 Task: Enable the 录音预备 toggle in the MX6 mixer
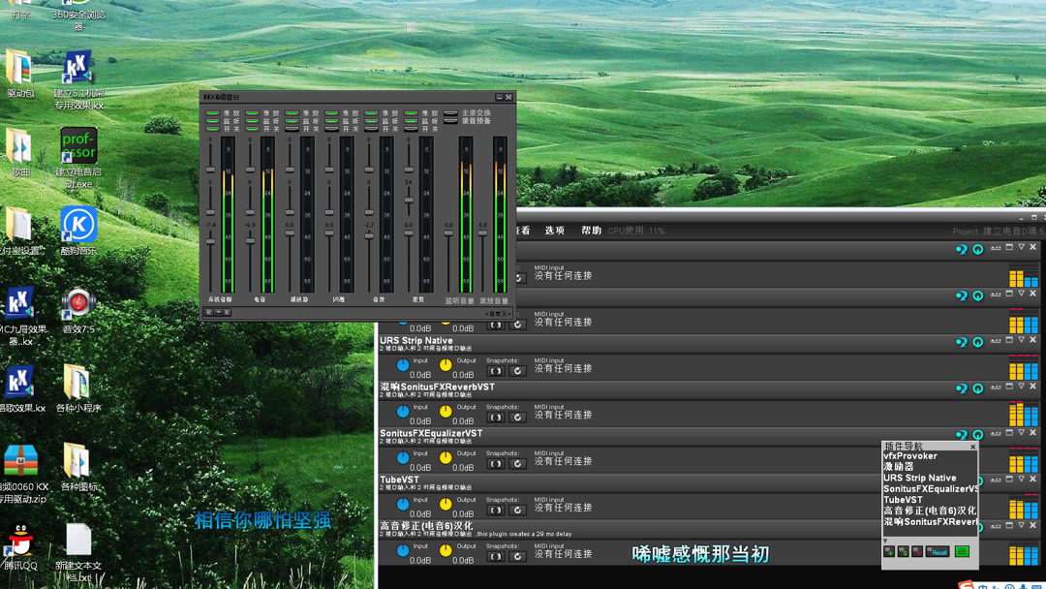click(452, 119)
